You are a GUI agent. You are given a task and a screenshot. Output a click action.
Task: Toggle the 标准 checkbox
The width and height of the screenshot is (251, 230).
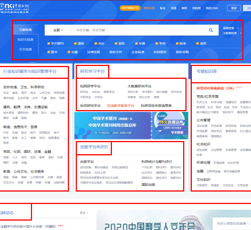click(x=177, y=43)
